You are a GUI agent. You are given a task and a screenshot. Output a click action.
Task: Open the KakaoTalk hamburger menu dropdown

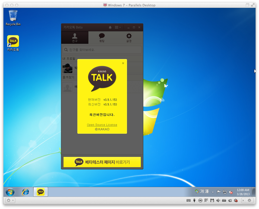point(117,28)
